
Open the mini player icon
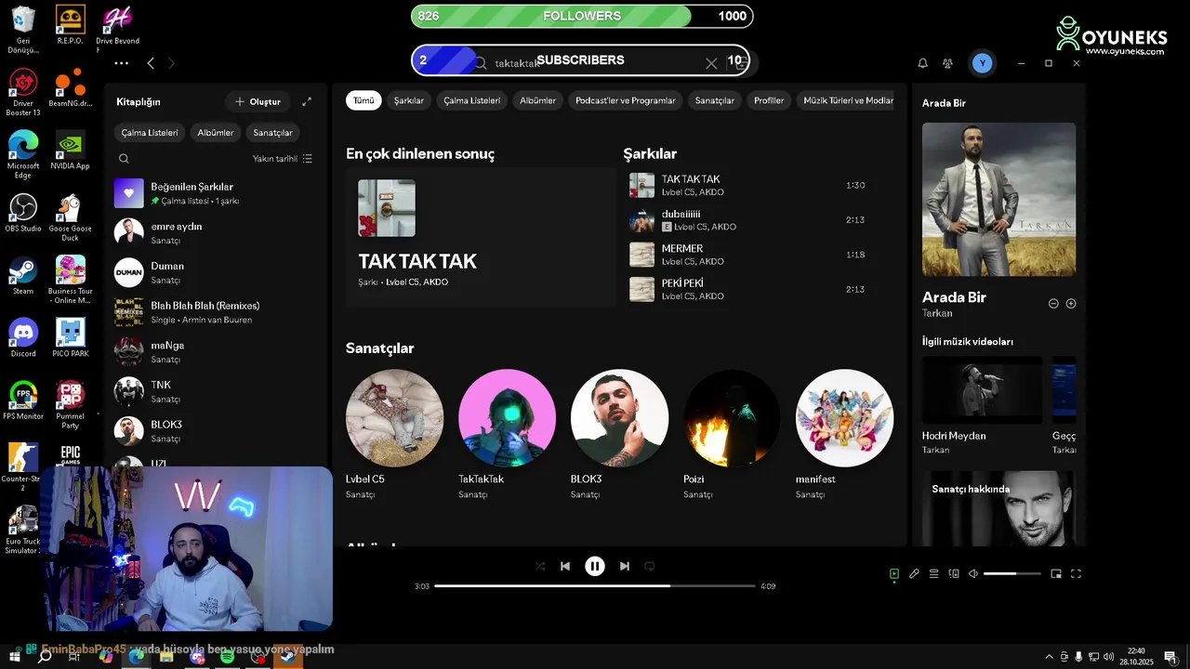1056,574
